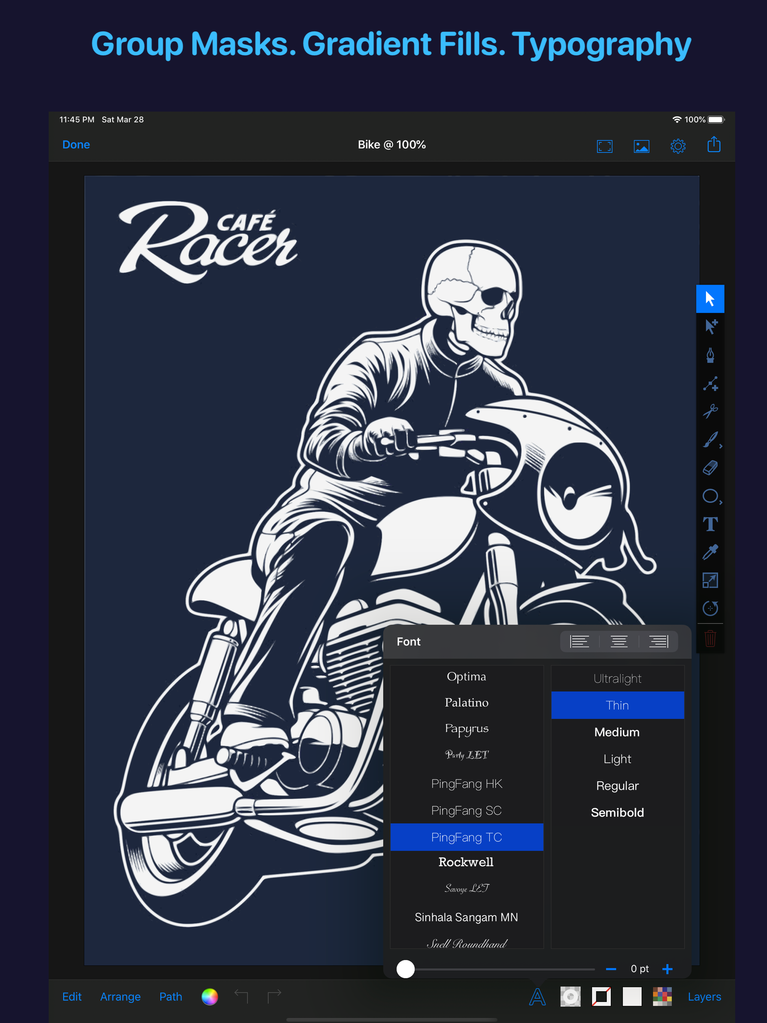Image resolution: width=767 pixels, height=1023 pixels.
Task: Tap the Café Racer logo artwork
Action: point(208,242)
